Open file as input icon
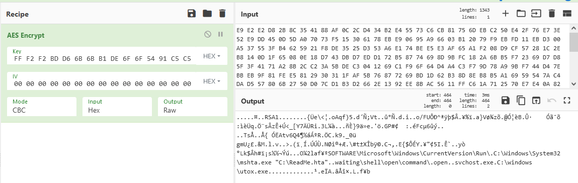The image size is (578, 183). (535, 14)
